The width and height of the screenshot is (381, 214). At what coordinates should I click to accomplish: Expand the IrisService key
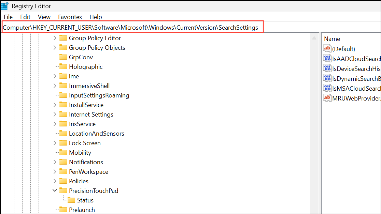55,124
